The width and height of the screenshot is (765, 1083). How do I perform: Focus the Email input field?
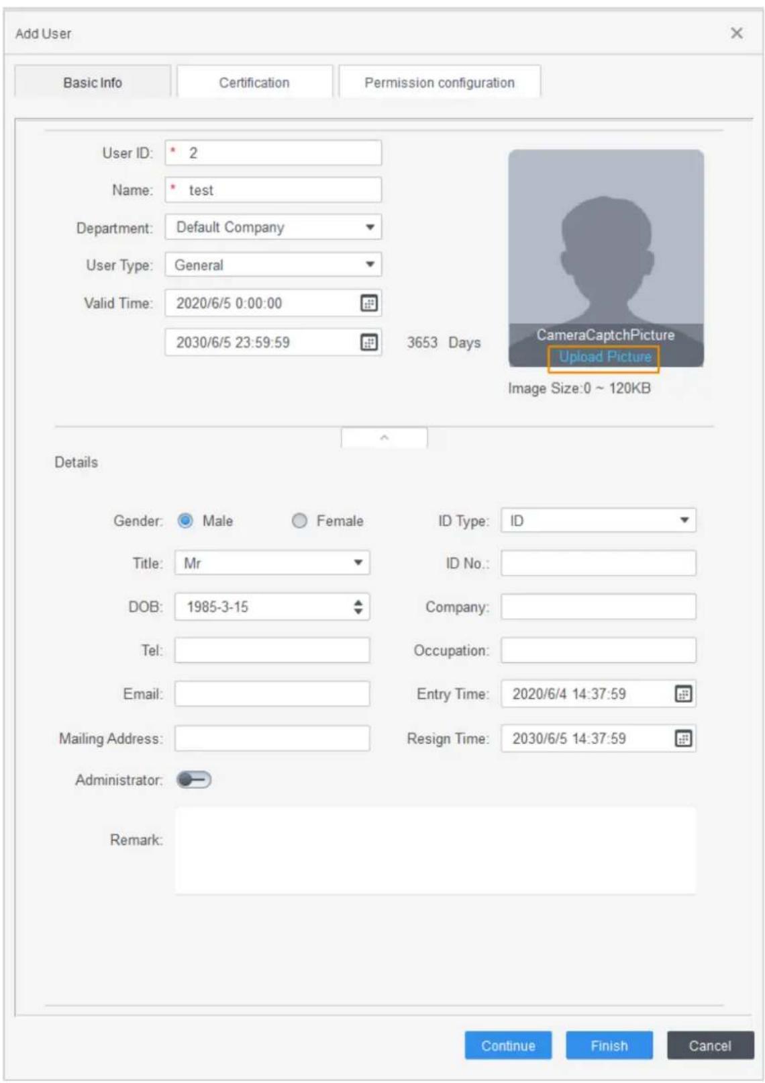click(272, 694)
